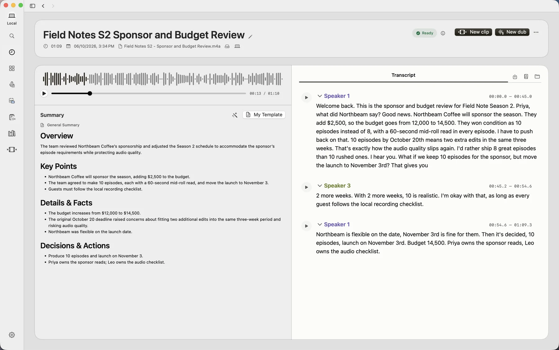559x350 pixels.
Task: Click the General Summary document icon
Action: click(42, 125)
